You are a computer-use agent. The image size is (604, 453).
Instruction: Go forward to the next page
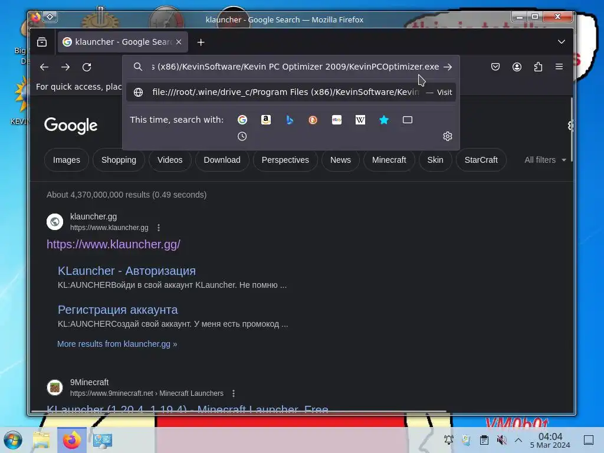pos(65,67)
